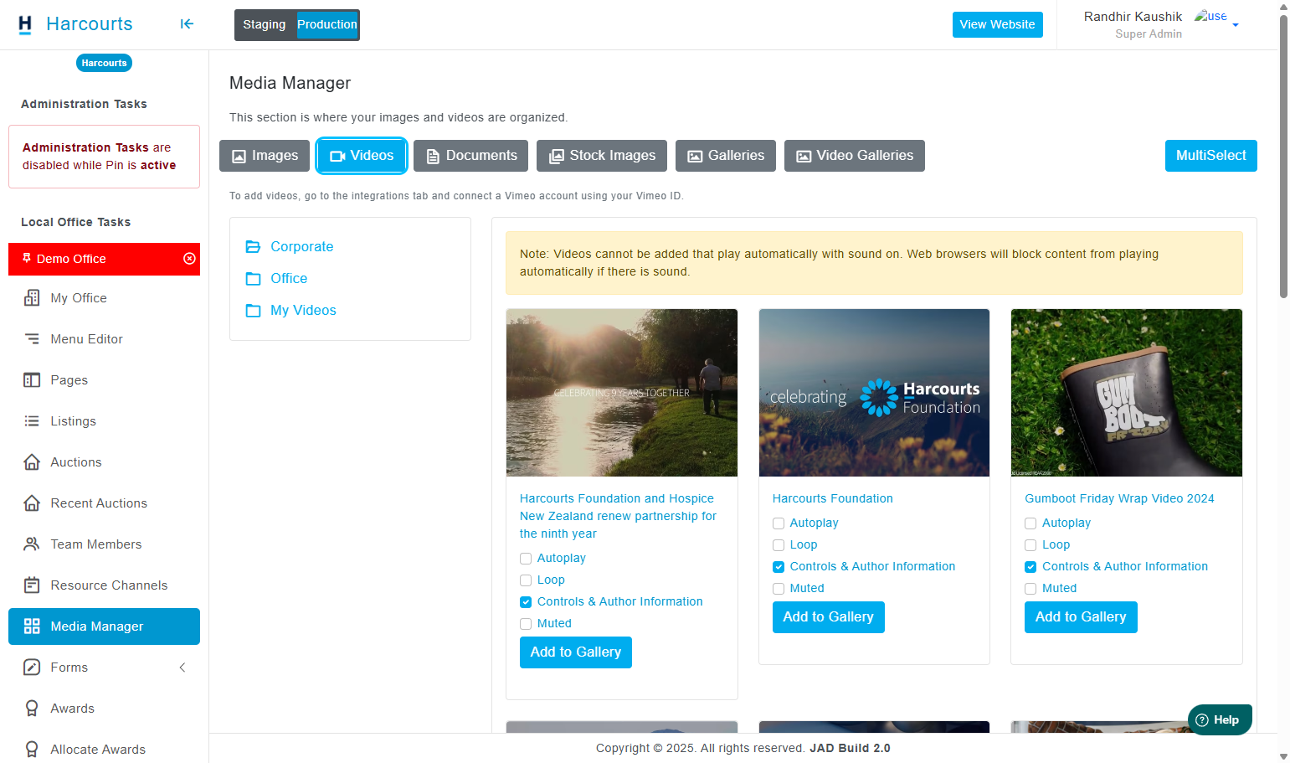Click the Office folder icon
1290x763 pixels.
(x=253, y=279)
